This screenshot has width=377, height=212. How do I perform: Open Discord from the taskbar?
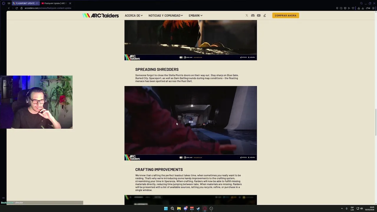pyautogui.click(x=185, y=208)
